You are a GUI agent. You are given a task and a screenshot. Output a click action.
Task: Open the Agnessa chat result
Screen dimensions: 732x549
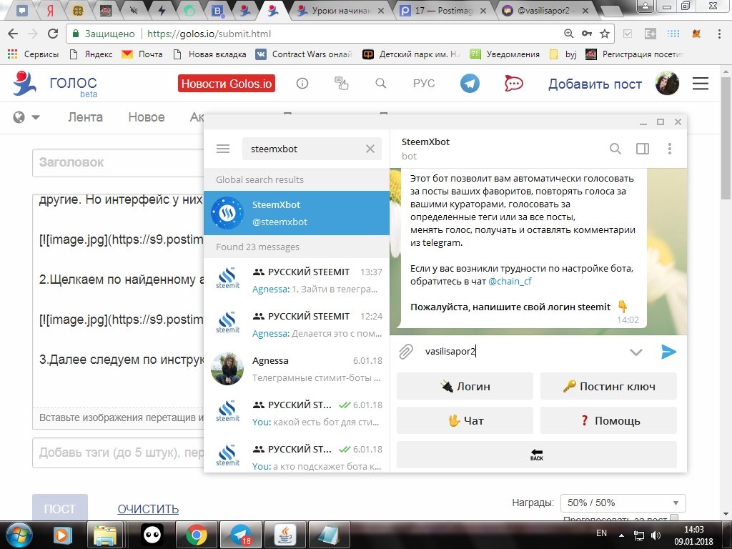(x=297, y=369)
